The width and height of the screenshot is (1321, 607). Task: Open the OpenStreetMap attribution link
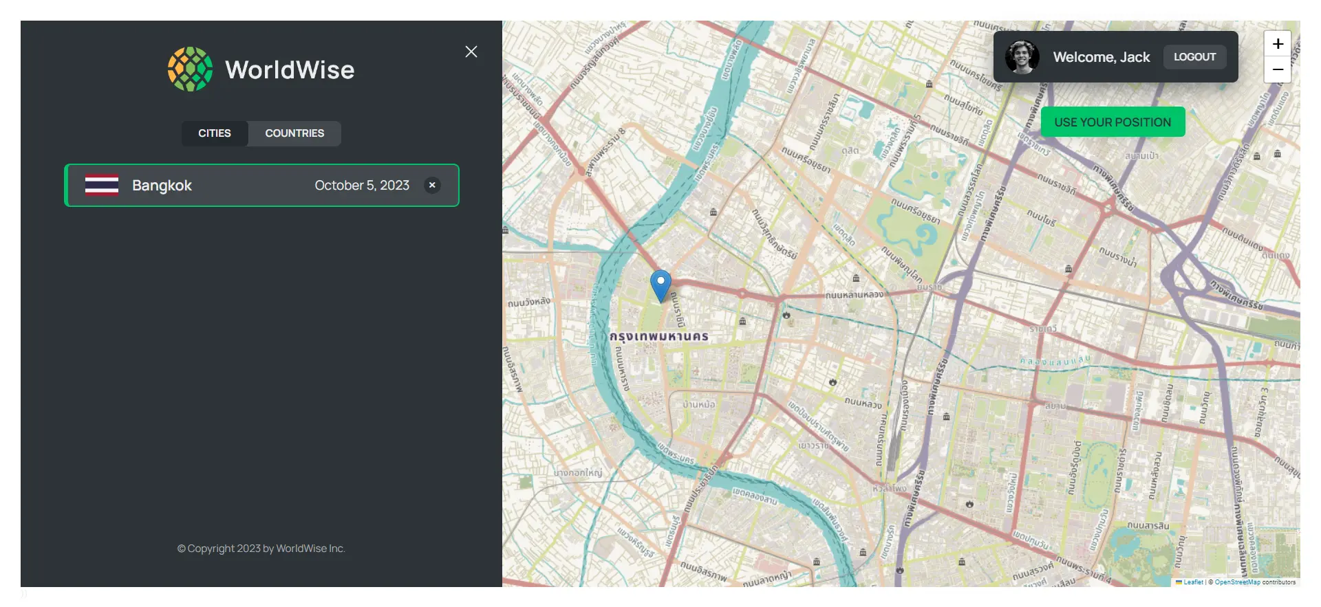(1238, 582)
